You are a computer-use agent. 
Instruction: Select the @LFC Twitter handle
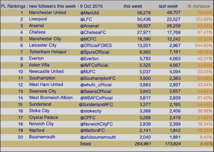86,19
